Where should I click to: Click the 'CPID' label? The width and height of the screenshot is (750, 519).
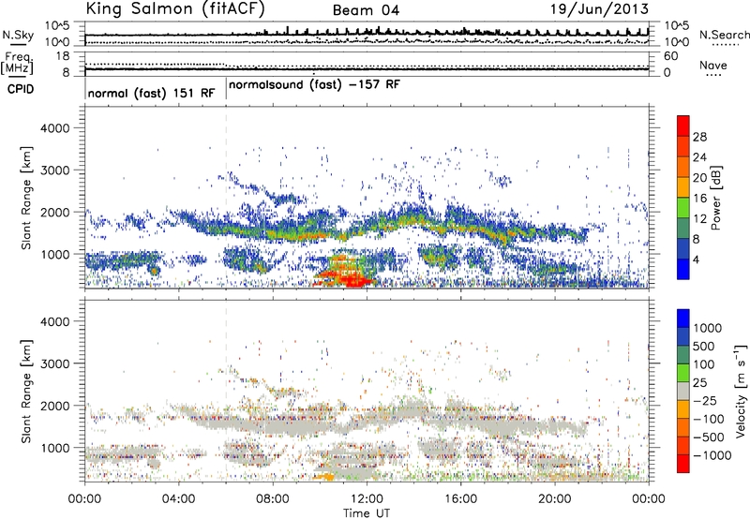(21, 89)
